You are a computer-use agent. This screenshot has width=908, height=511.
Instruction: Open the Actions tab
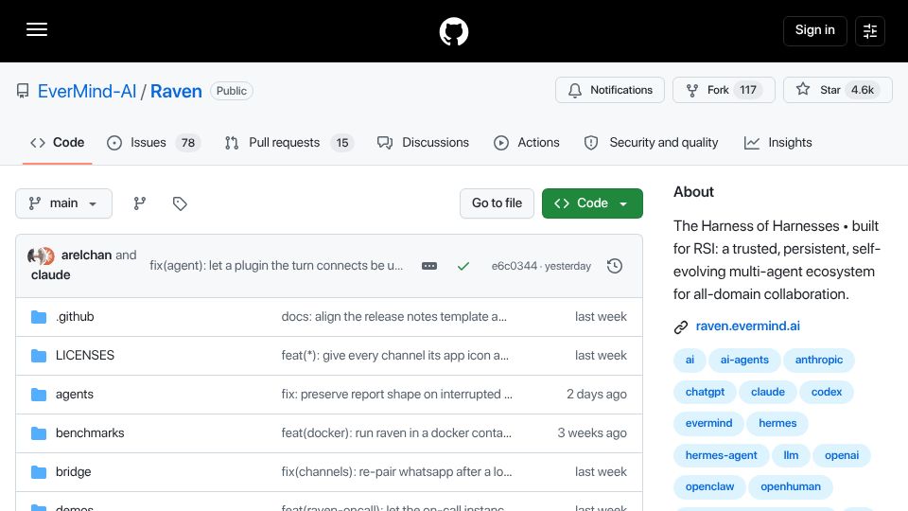527,143
